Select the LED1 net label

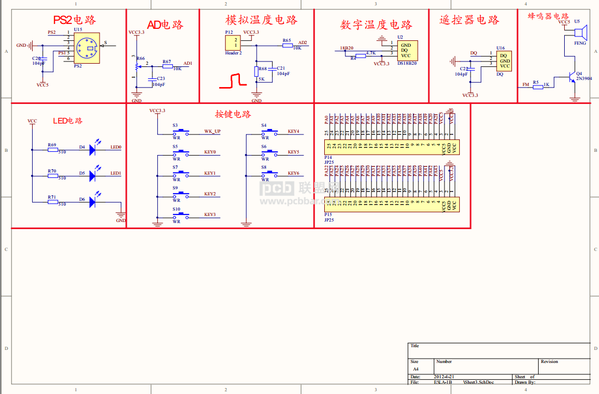[x=116, y=173]
